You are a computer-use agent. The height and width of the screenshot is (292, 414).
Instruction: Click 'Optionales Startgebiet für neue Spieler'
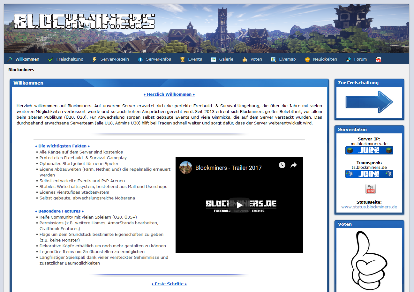(x=79, y=163)
